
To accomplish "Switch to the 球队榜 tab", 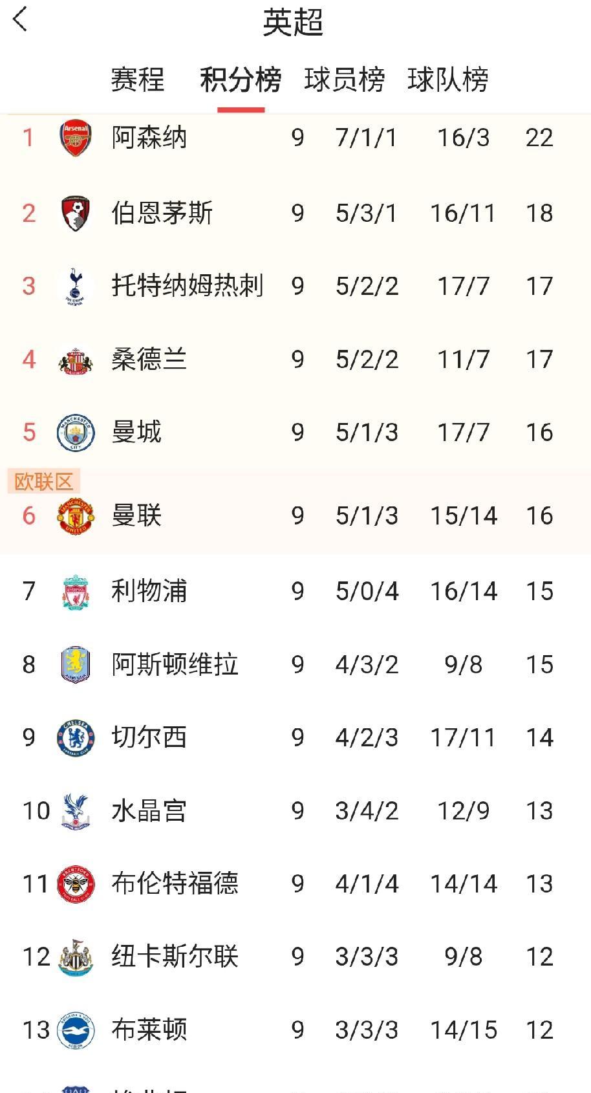I will 447,80.
